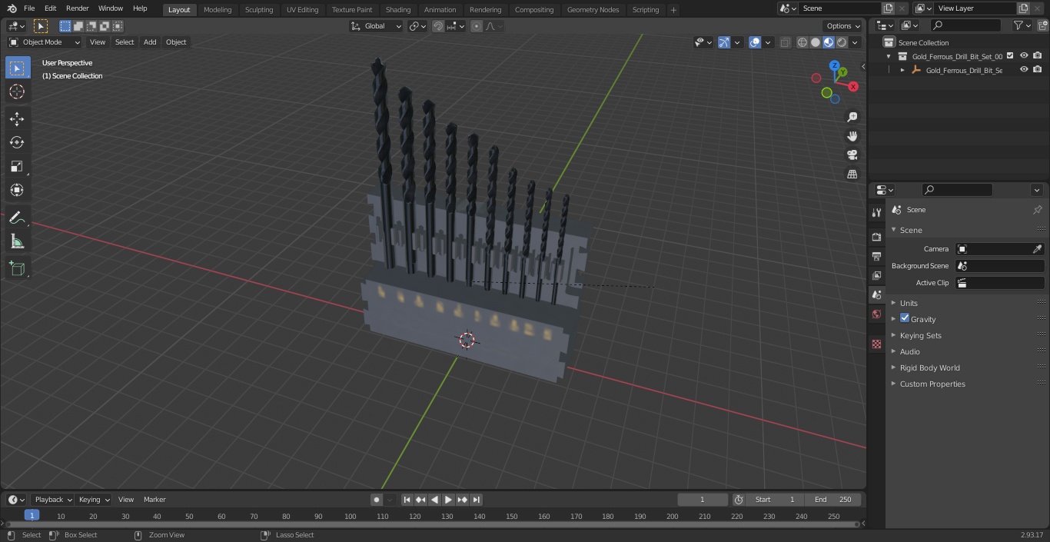Open the timeline Marker menu

coord(155,500)
